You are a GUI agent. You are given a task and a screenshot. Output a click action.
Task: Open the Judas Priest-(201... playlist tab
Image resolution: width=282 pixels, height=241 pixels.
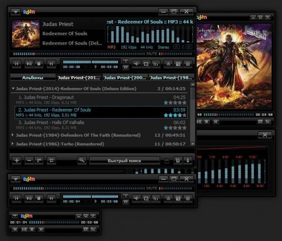click(x=79, y=78)
